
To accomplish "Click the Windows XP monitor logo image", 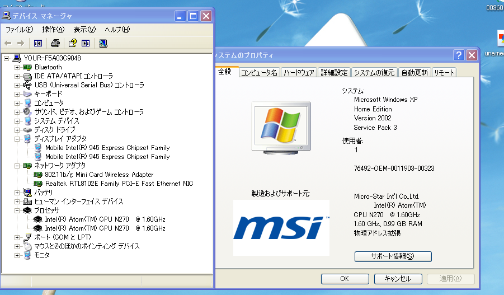I will pos(281,128).
